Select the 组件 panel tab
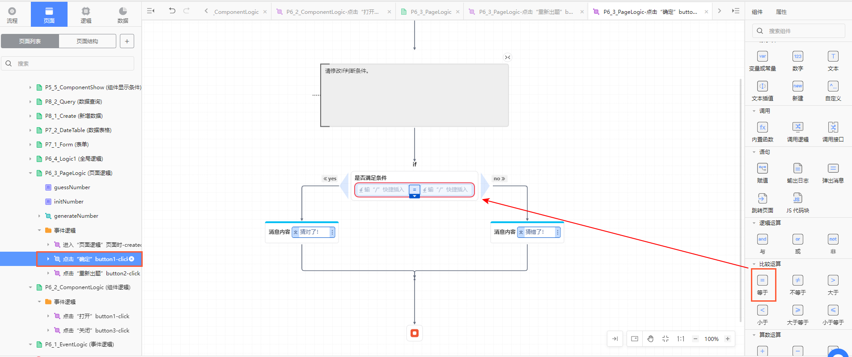Screen dimensions: 852x357 point(757,12)
